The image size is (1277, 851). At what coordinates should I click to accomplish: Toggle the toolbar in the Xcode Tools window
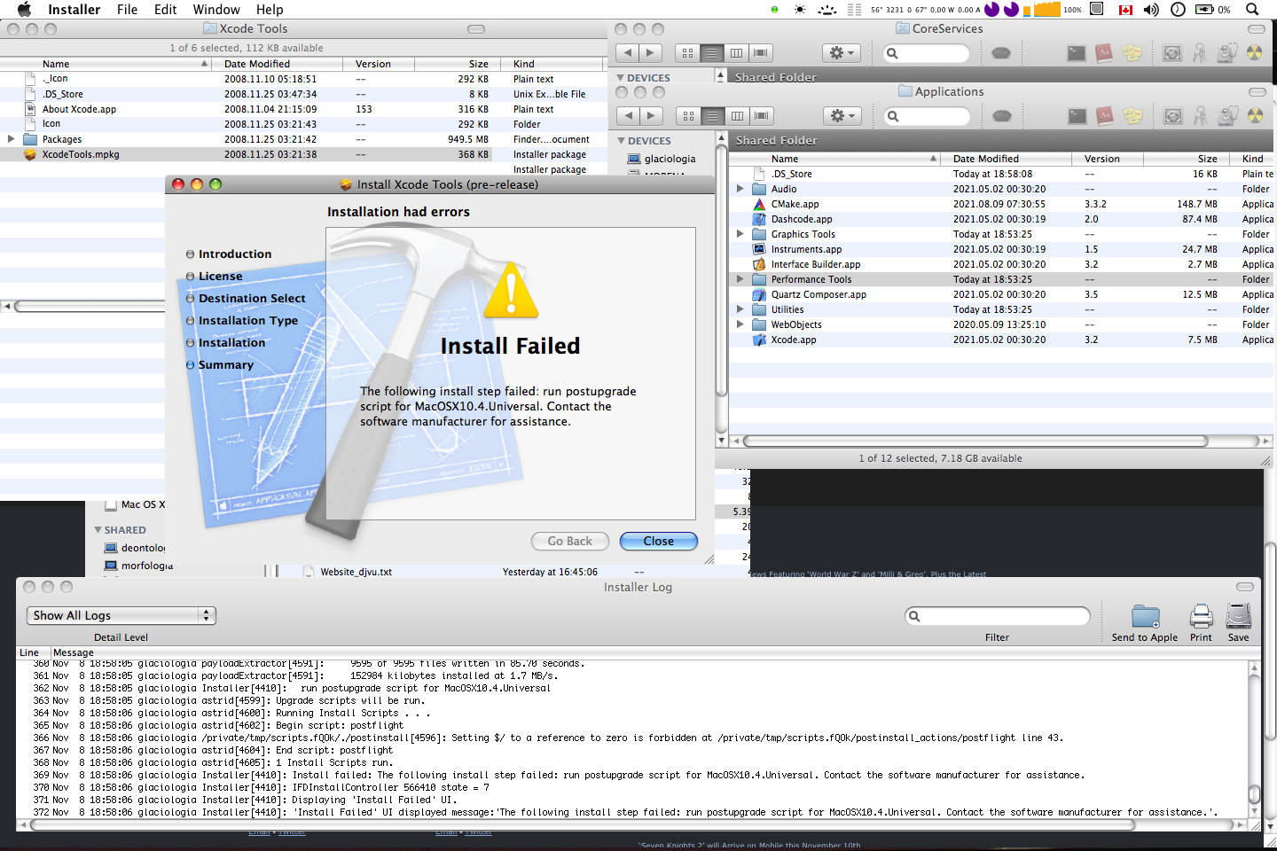pos(476,29)
